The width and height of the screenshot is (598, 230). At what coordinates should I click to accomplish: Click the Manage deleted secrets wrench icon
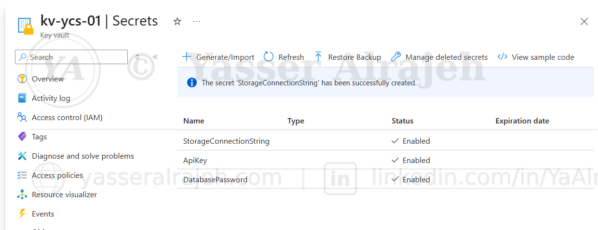coord(396,57)
